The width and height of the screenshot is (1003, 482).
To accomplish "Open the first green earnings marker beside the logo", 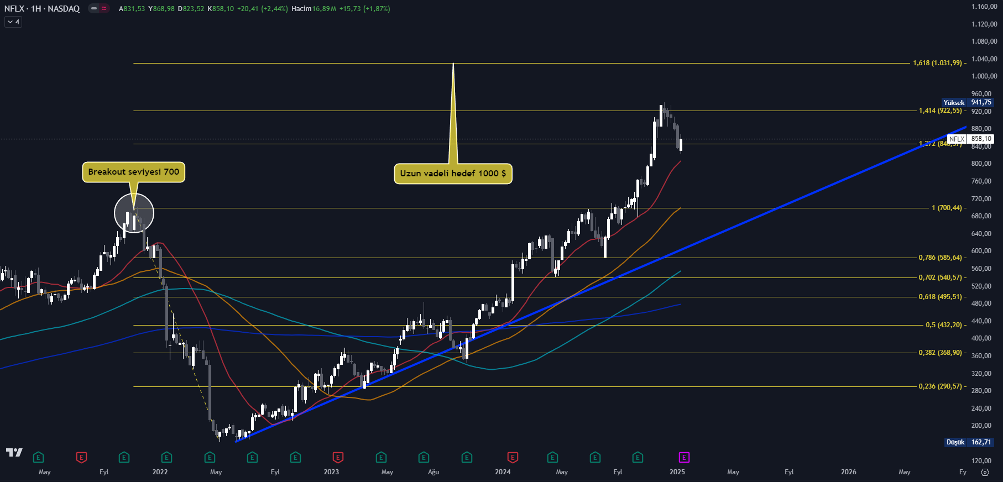I will pos(38,457).
